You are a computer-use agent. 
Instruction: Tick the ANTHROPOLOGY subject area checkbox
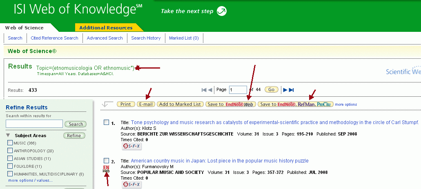point(10,151)
